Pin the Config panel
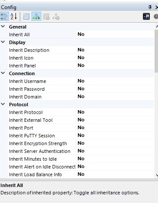The height and width of the screenshot is (203, 158). (x=150, y=7)
